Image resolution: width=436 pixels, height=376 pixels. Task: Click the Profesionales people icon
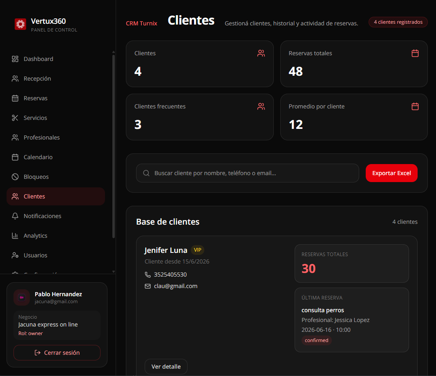click(x=15, y=137)
